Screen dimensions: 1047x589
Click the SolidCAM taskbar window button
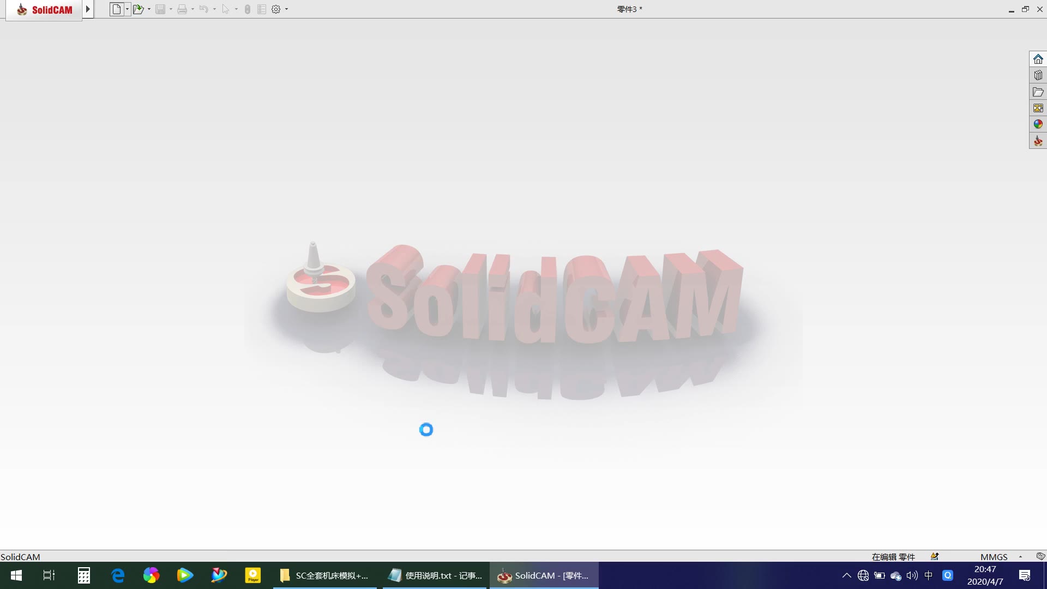pos(544,575)
